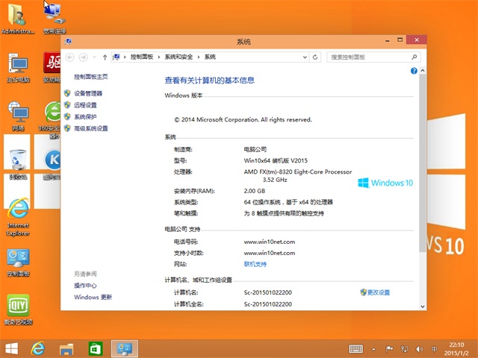Open 高级系统设置 advanced system settings
The width and height of the screenshot is (478, 358).
(x=90, y=128)
